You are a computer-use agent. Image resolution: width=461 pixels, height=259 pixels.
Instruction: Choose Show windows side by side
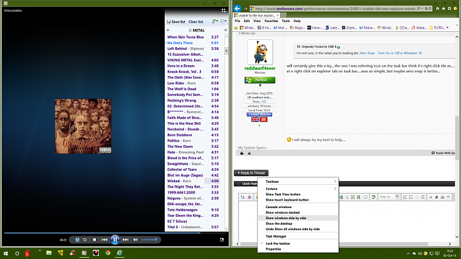(298, 218)
